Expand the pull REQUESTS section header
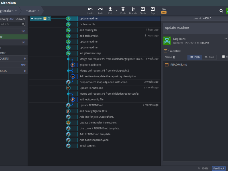Image resolution: width=228 pixels, height=171 pixels. click(x=14, y=59)
